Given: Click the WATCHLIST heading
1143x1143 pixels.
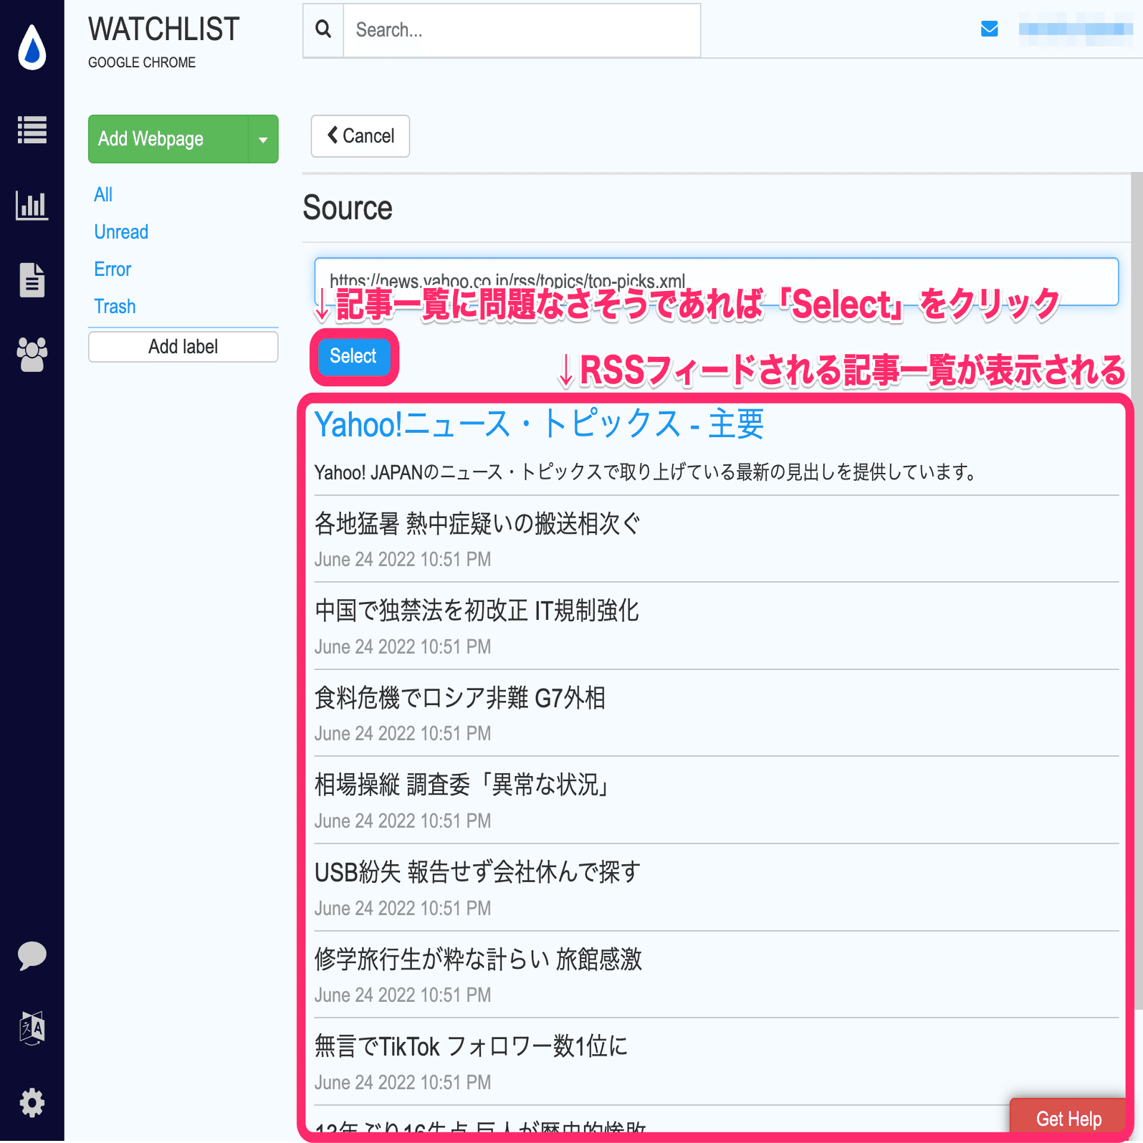Looking at the screenshot, I should [163, 29].
